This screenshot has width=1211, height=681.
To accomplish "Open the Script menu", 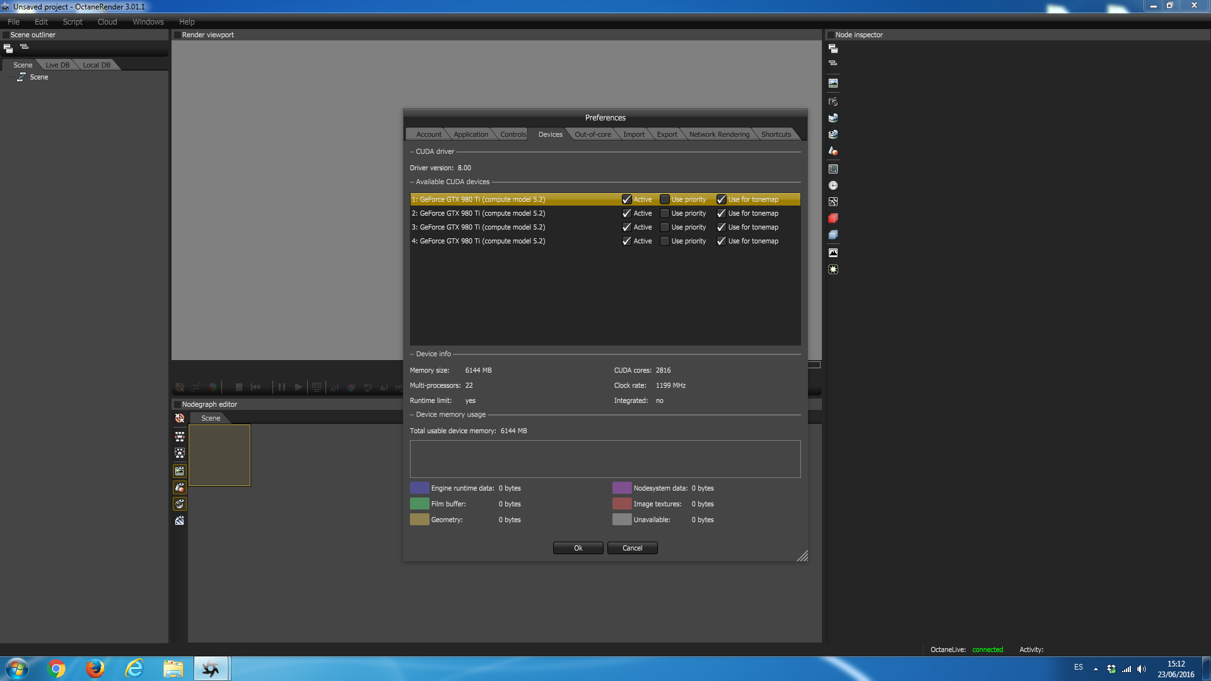I will point(73,21).
